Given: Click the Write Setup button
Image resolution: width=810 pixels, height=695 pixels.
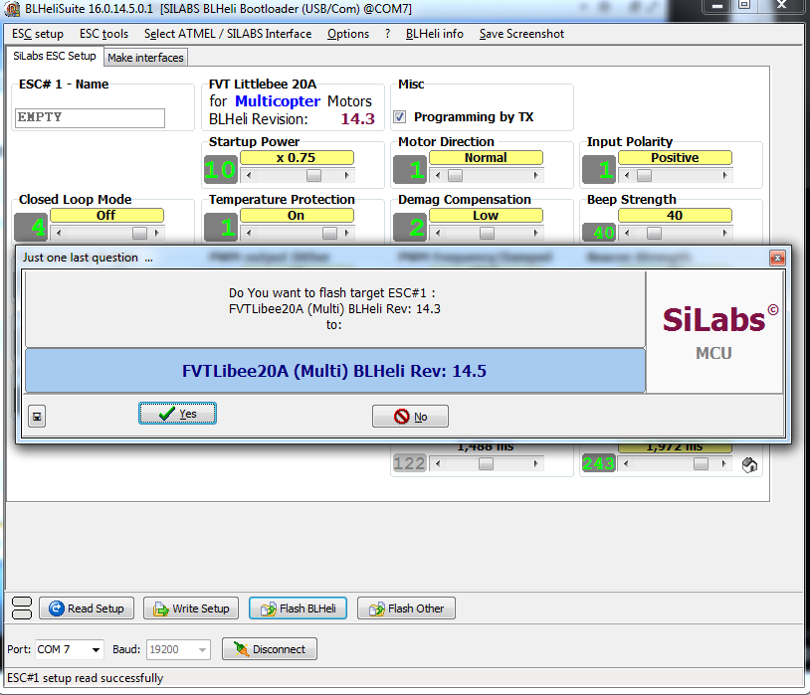Looking at the screenshot, I should click(x=191, y=608).
